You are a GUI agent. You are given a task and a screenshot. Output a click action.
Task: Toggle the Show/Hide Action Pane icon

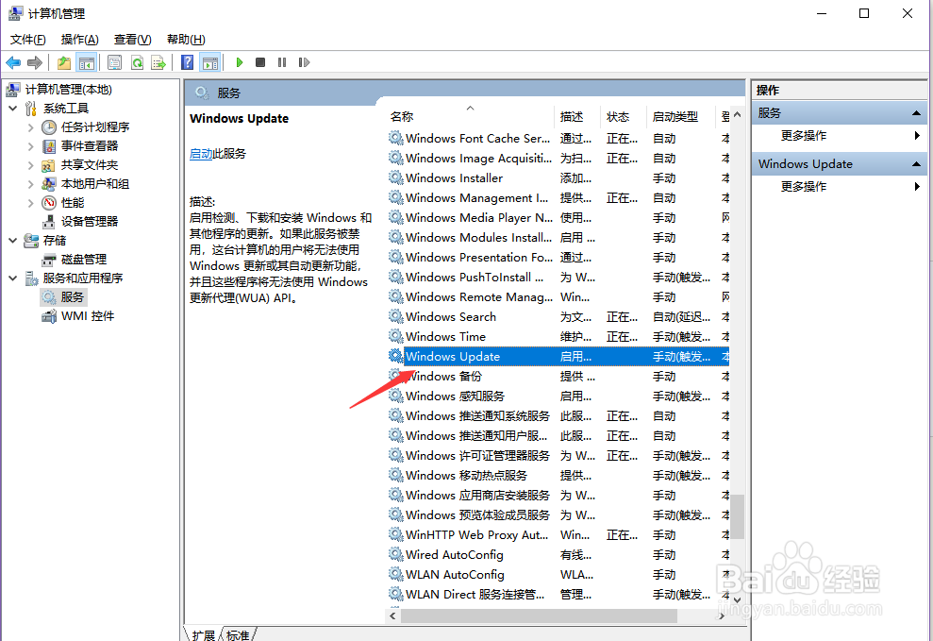[x=210, y=62]
